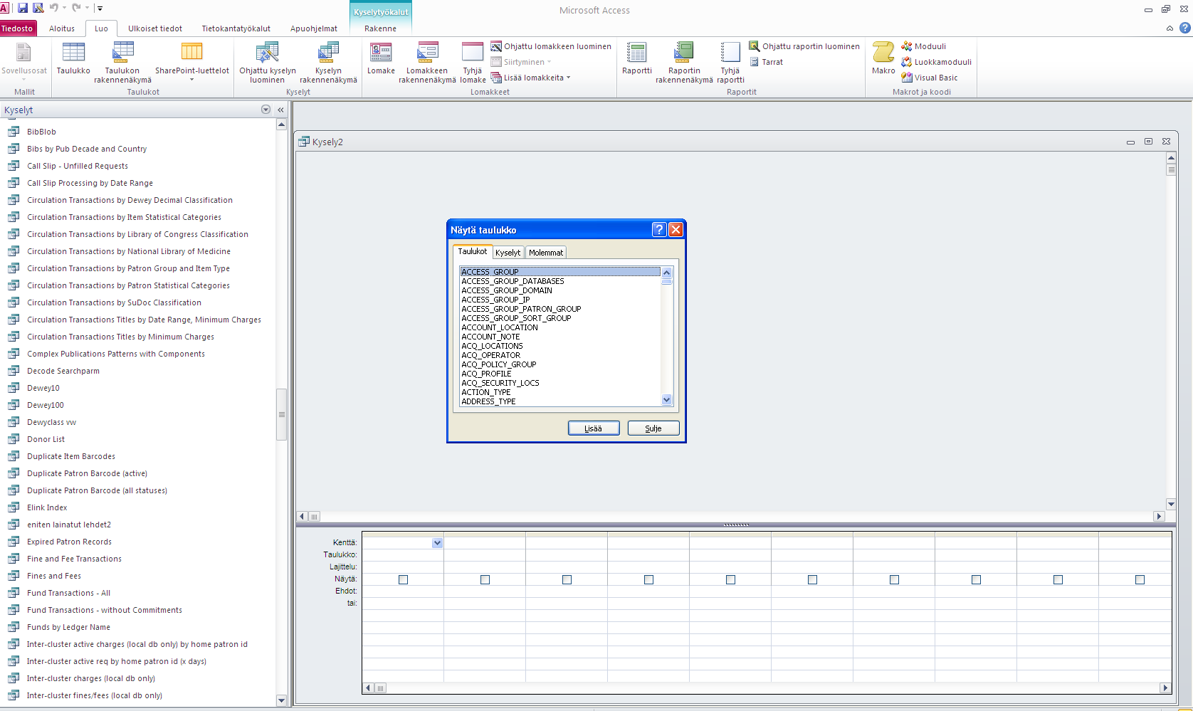Open Taulukon rakennenäkymä table design

coord(122,63)
